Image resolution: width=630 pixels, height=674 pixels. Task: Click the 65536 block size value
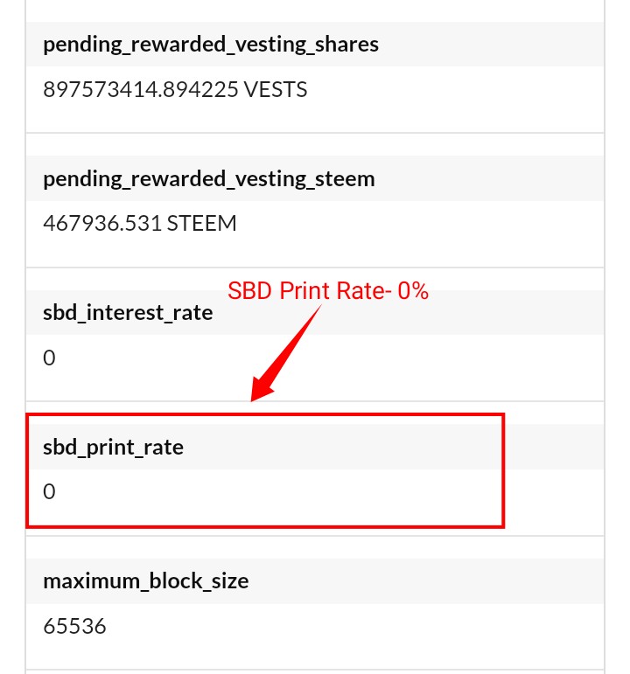pos(74,626)
